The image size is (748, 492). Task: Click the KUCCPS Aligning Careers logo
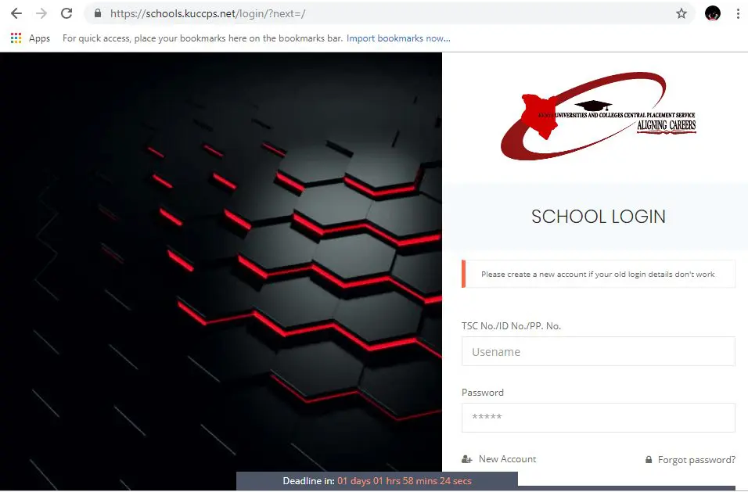pos(598,116)
